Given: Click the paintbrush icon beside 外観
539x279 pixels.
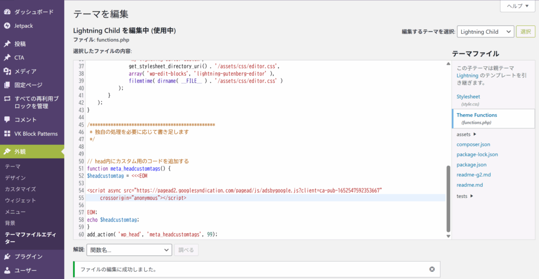Looking at the screenshot, I should click(x=7, y=152).
